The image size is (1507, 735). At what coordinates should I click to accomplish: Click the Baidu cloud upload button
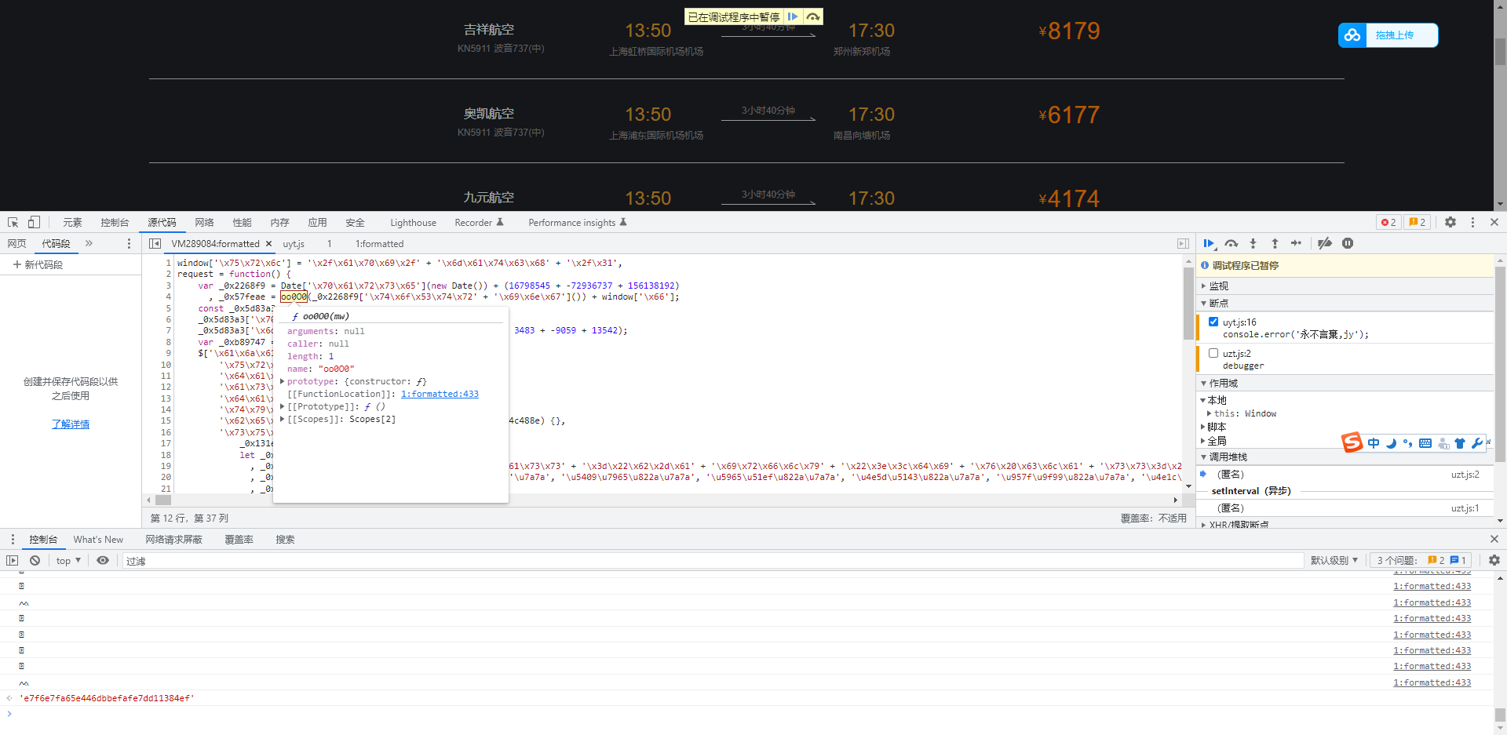[1388, 35]
